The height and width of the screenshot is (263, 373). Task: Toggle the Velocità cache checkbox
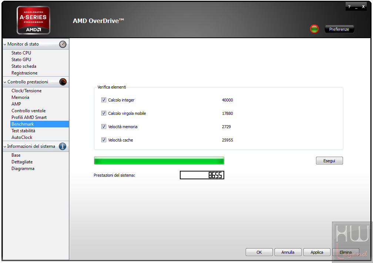[104, 140]
